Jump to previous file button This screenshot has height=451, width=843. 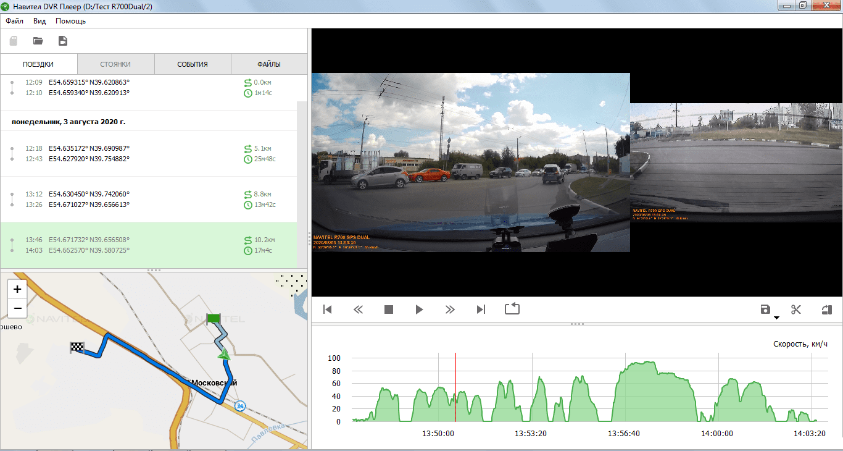click(x=328, y=310)
